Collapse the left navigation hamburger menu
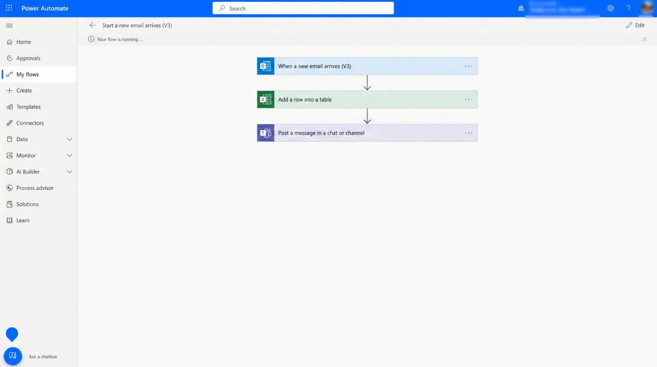 tap(9, 26)
